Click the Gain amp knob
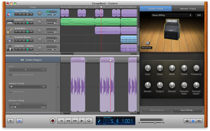210x131 pixels. [148, 68]
